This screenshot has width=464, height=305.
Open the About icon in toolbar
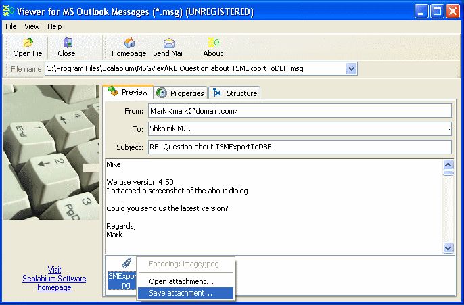click(213, 43)
